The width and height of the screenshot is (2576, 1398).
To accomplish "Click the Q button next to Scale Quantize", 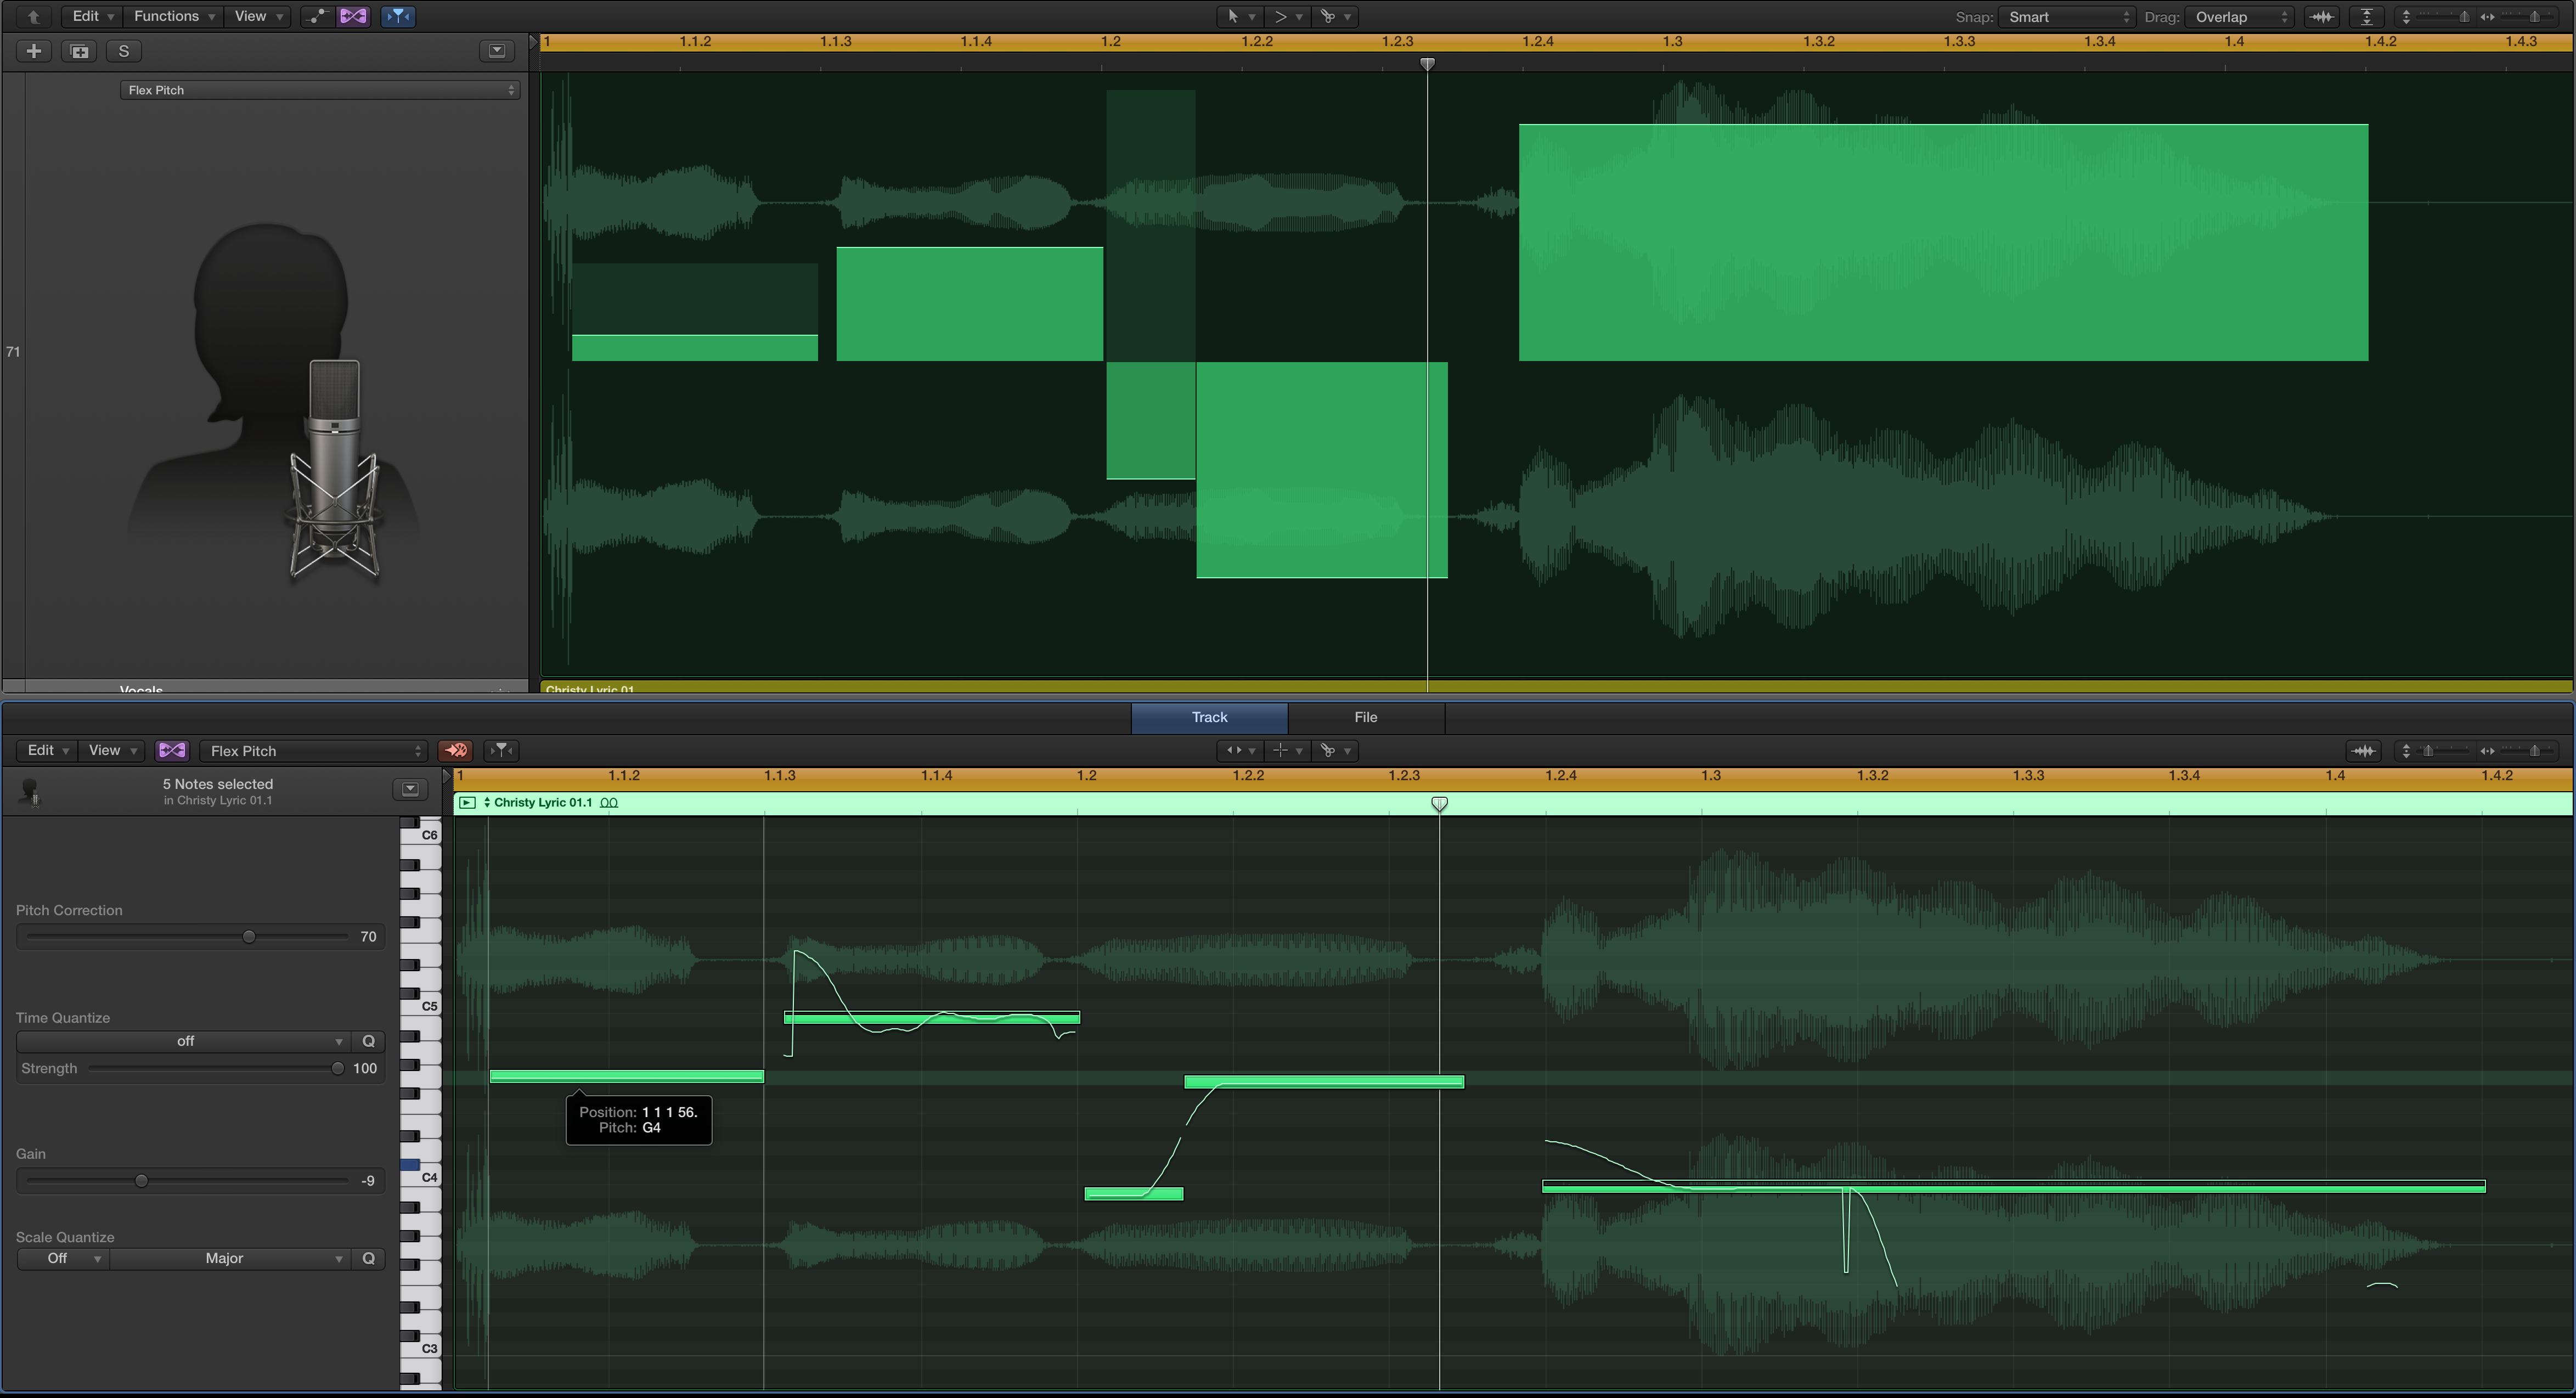I will point(368,1258).
